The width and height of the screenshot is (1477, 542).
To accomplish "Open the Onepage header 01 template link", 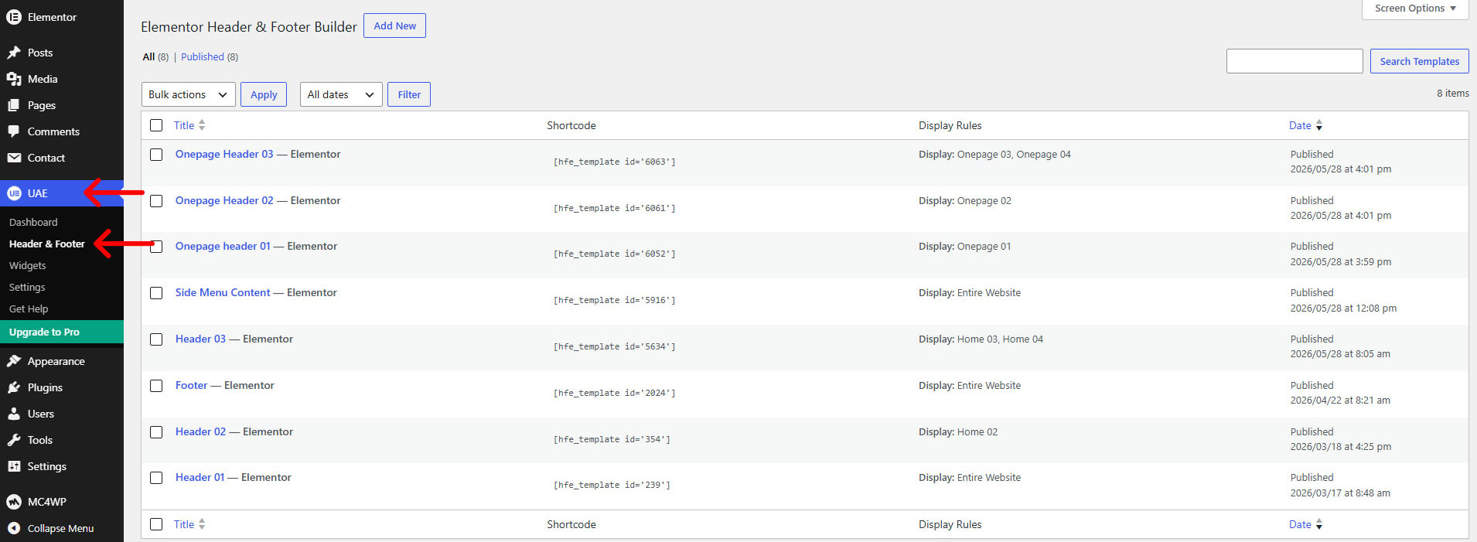I will 223,246.
